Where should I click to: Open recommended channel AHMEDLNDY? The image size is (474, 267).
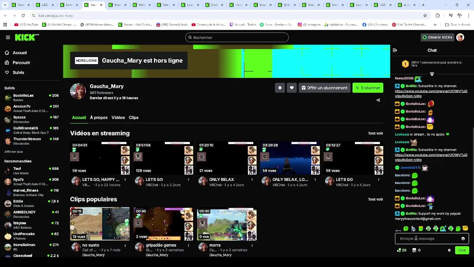click(31, 214)
